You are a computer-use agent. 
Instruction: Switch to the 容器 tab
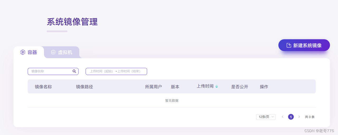coord(29,52)
